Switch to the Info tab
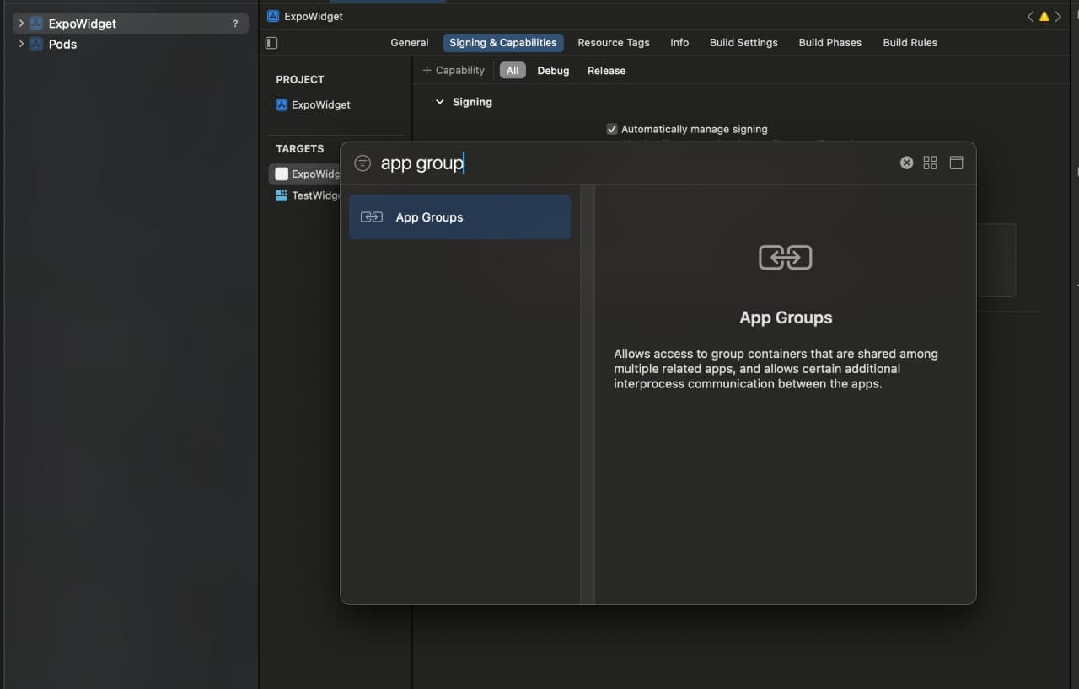The height and width of the screenshot is (689, 1079). point(679,43)
